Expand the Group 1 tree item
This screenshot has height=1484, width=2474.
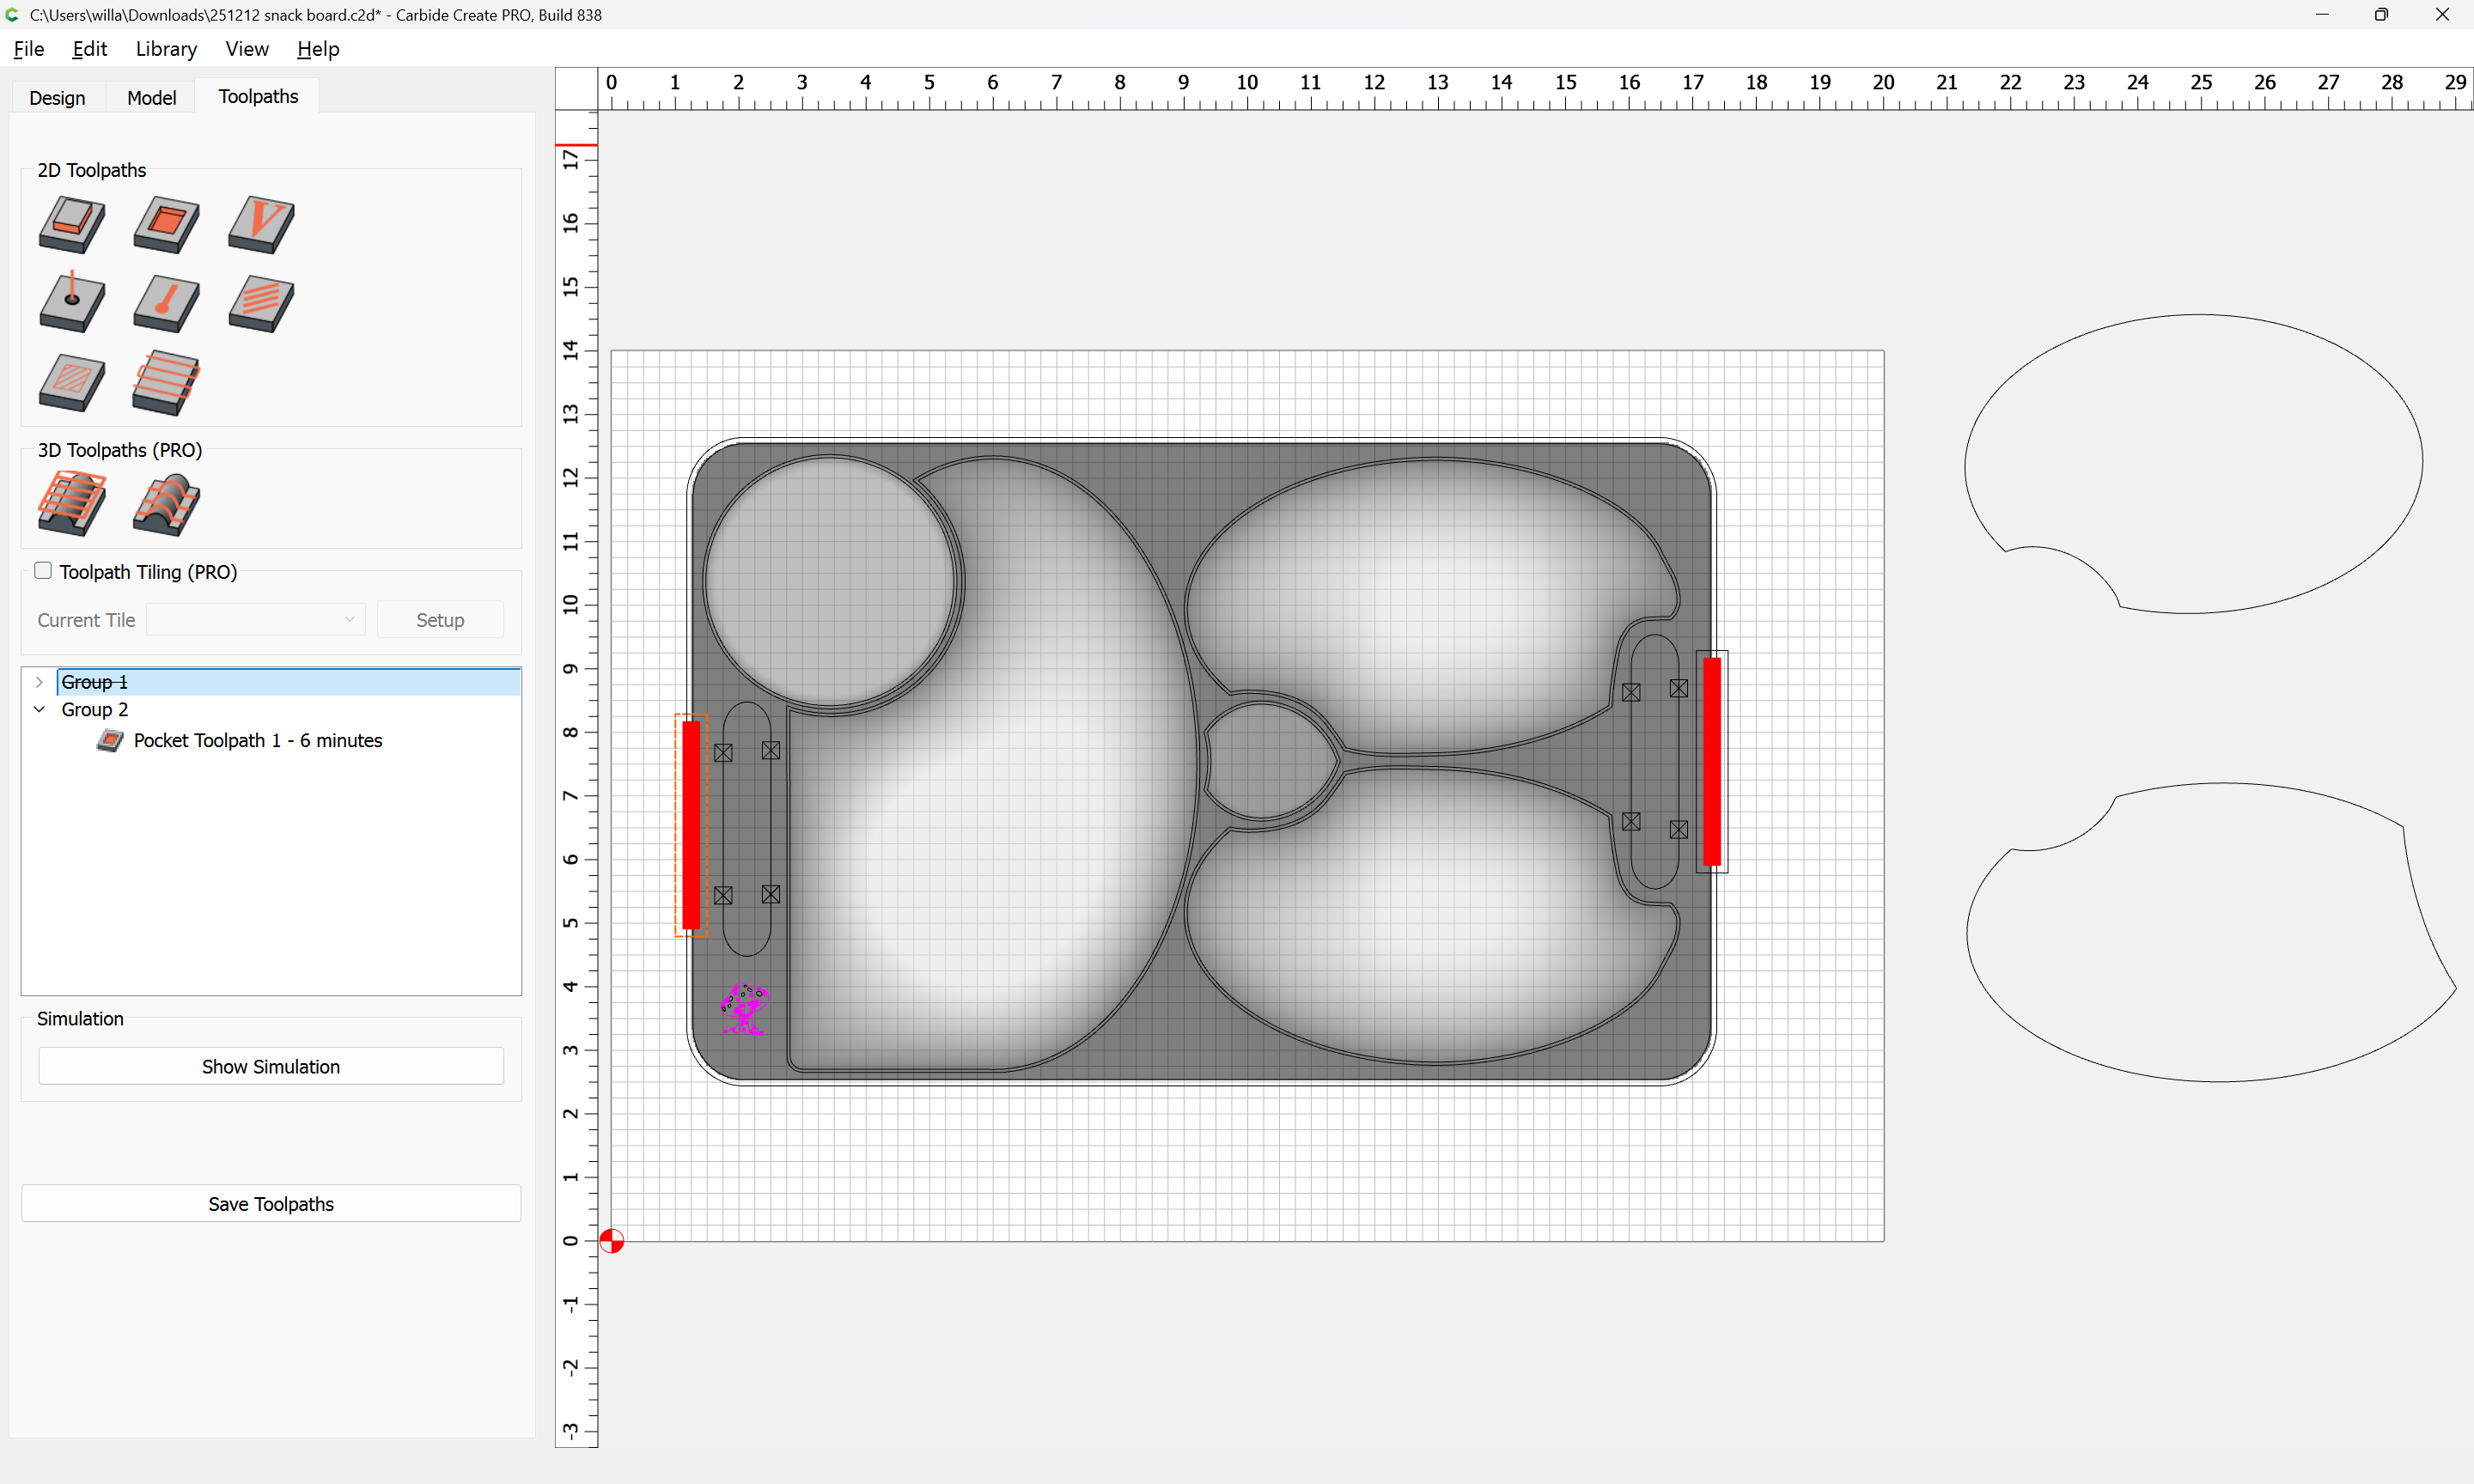(x=39, y=682)
